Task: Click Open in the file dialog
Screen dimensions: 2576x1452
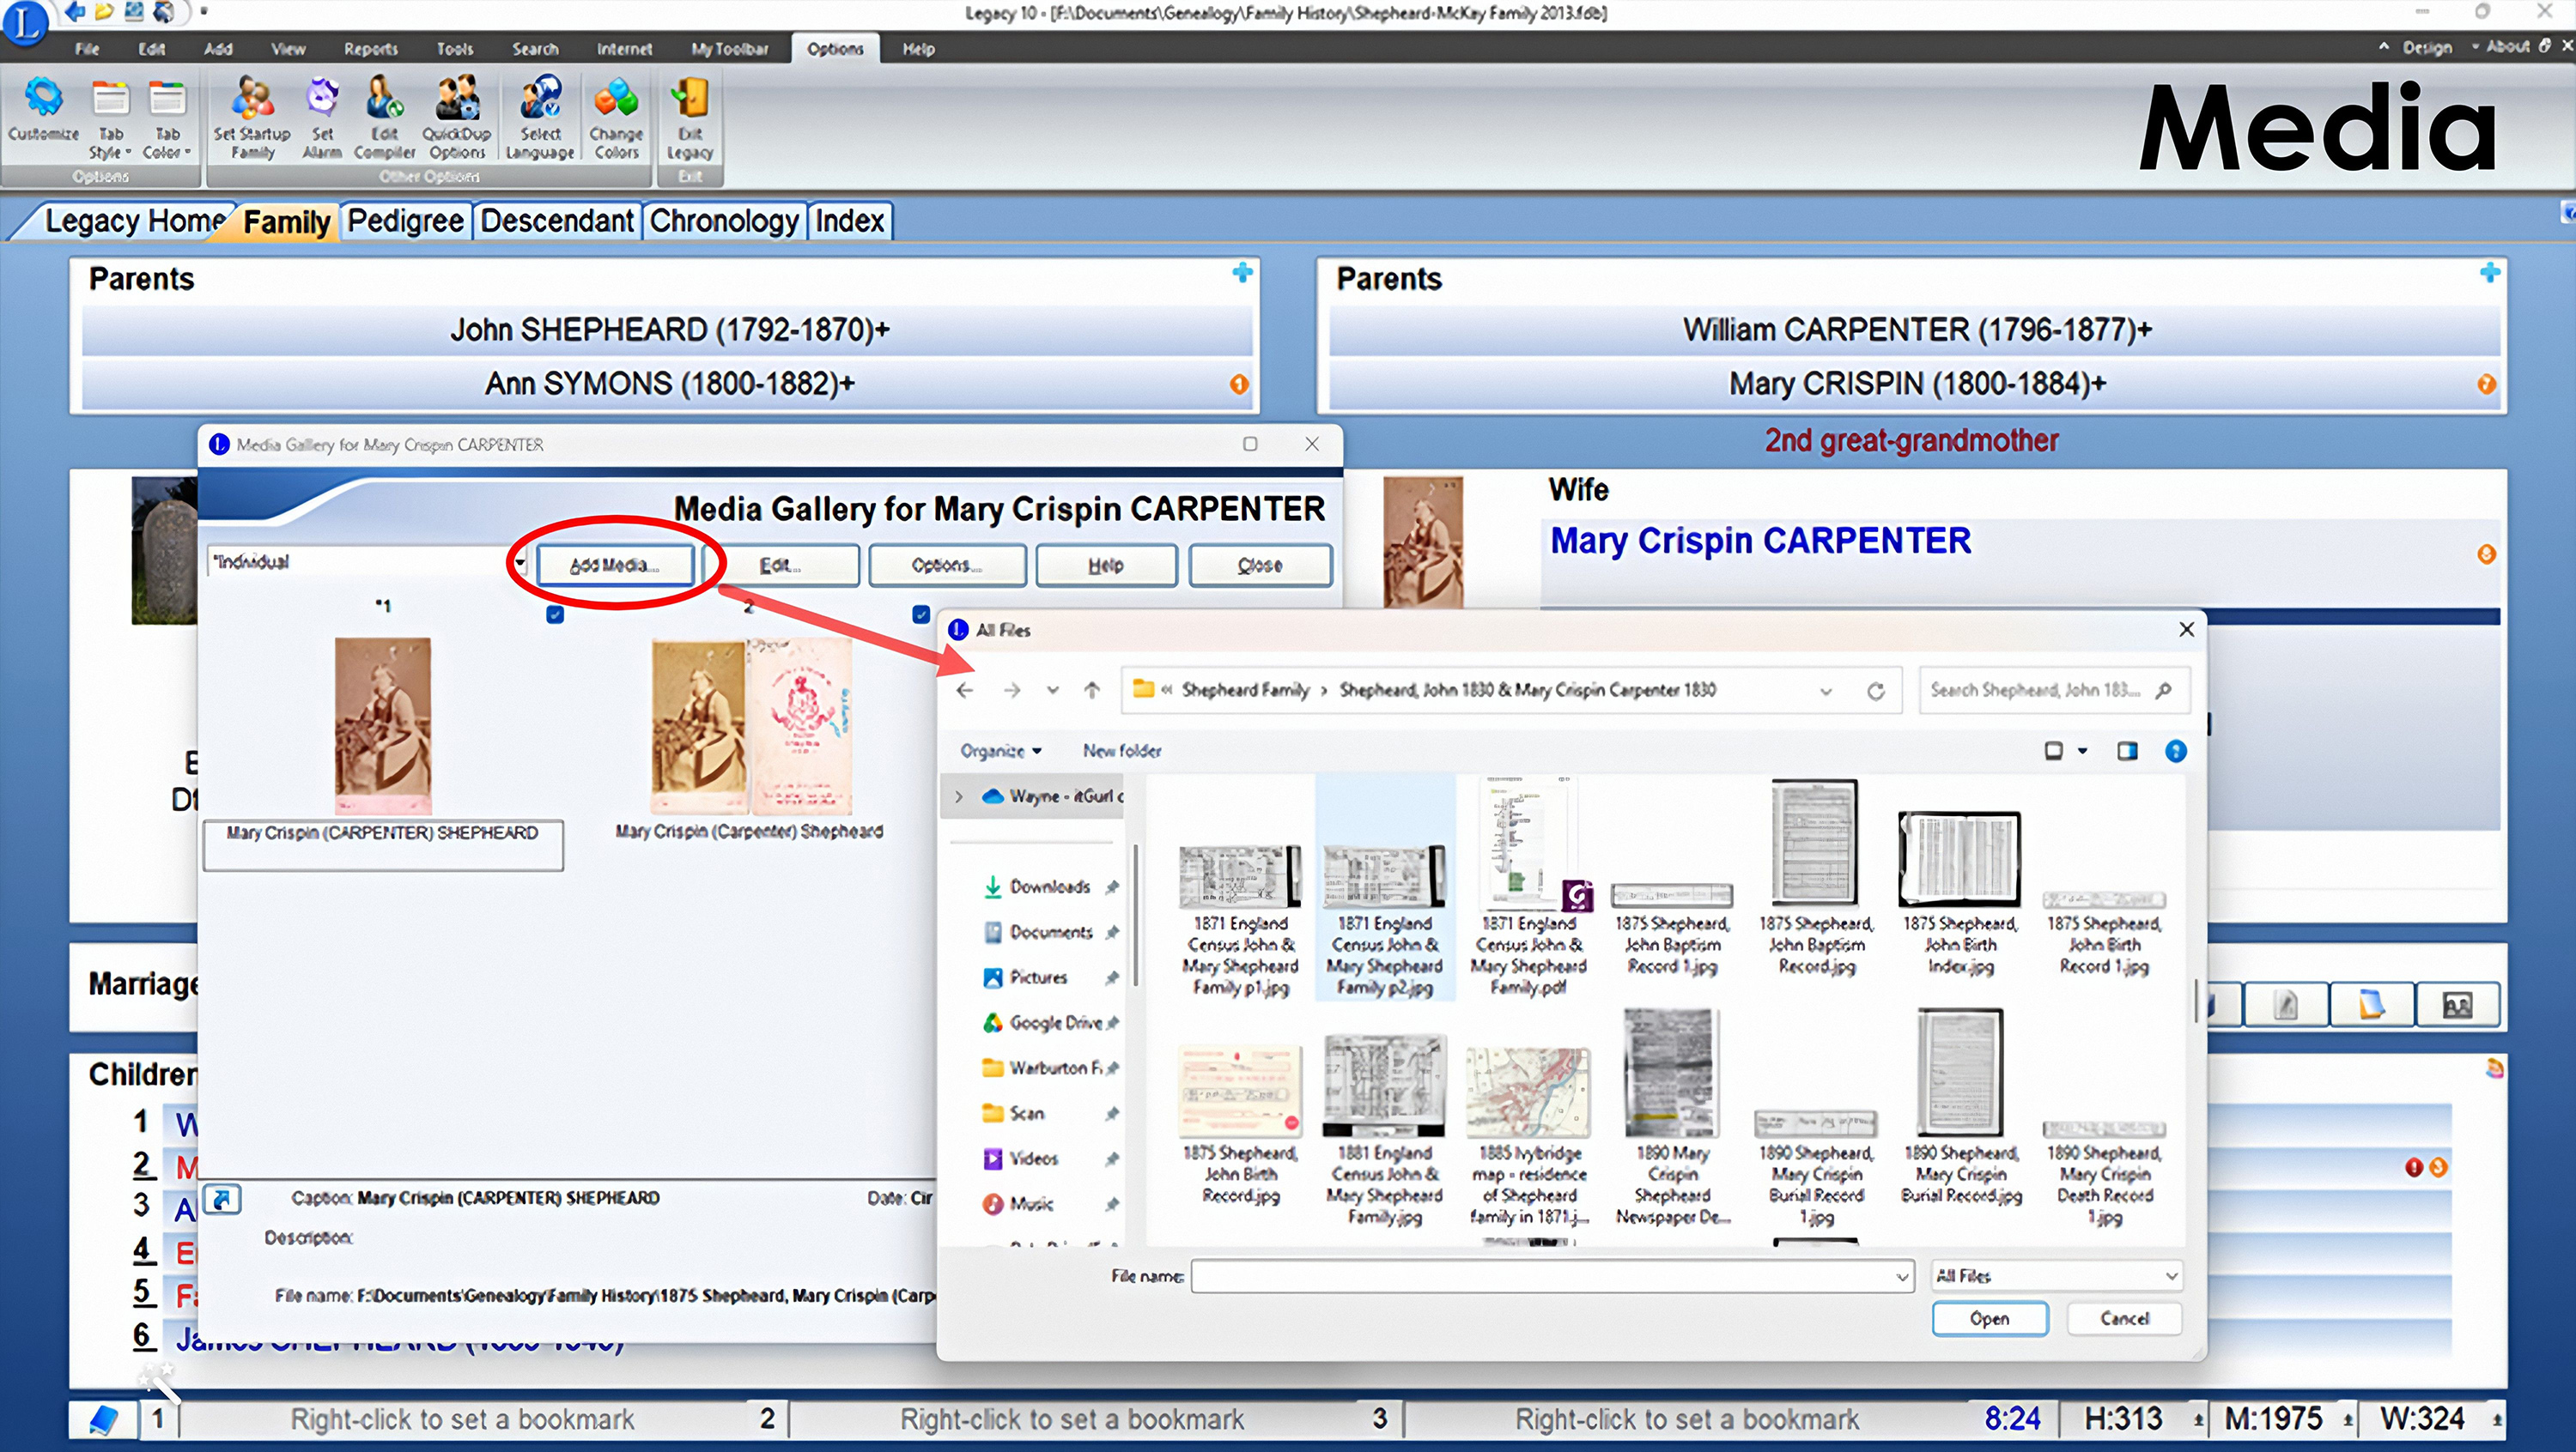Action: coord(1989,1318)
